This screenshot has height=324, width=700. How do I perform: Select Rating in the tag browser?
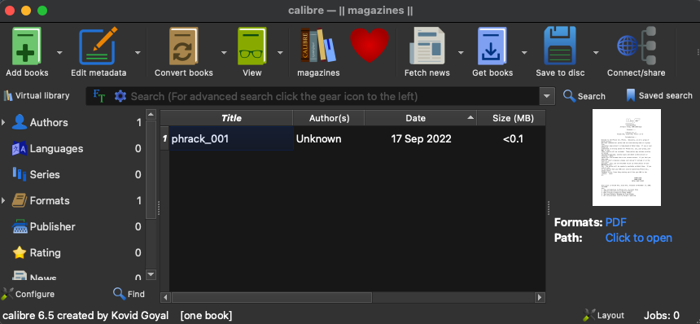click(x=45, y=252)
